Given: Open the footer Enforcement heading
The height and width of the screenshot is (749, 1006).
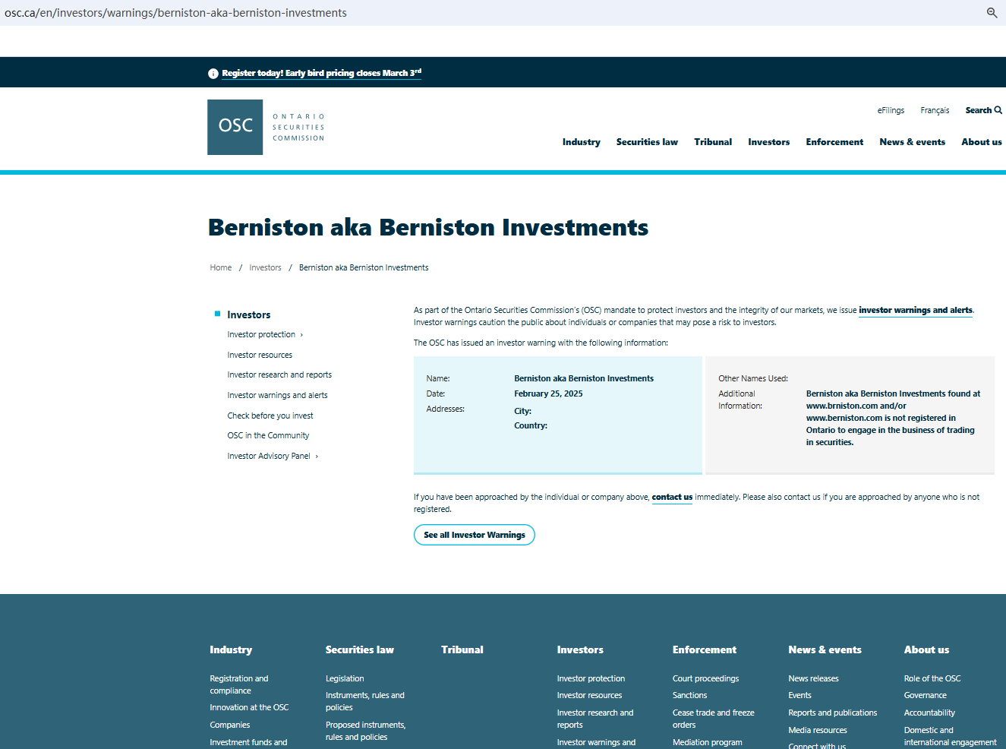Looking at the screenshot, I should (705, 649).
